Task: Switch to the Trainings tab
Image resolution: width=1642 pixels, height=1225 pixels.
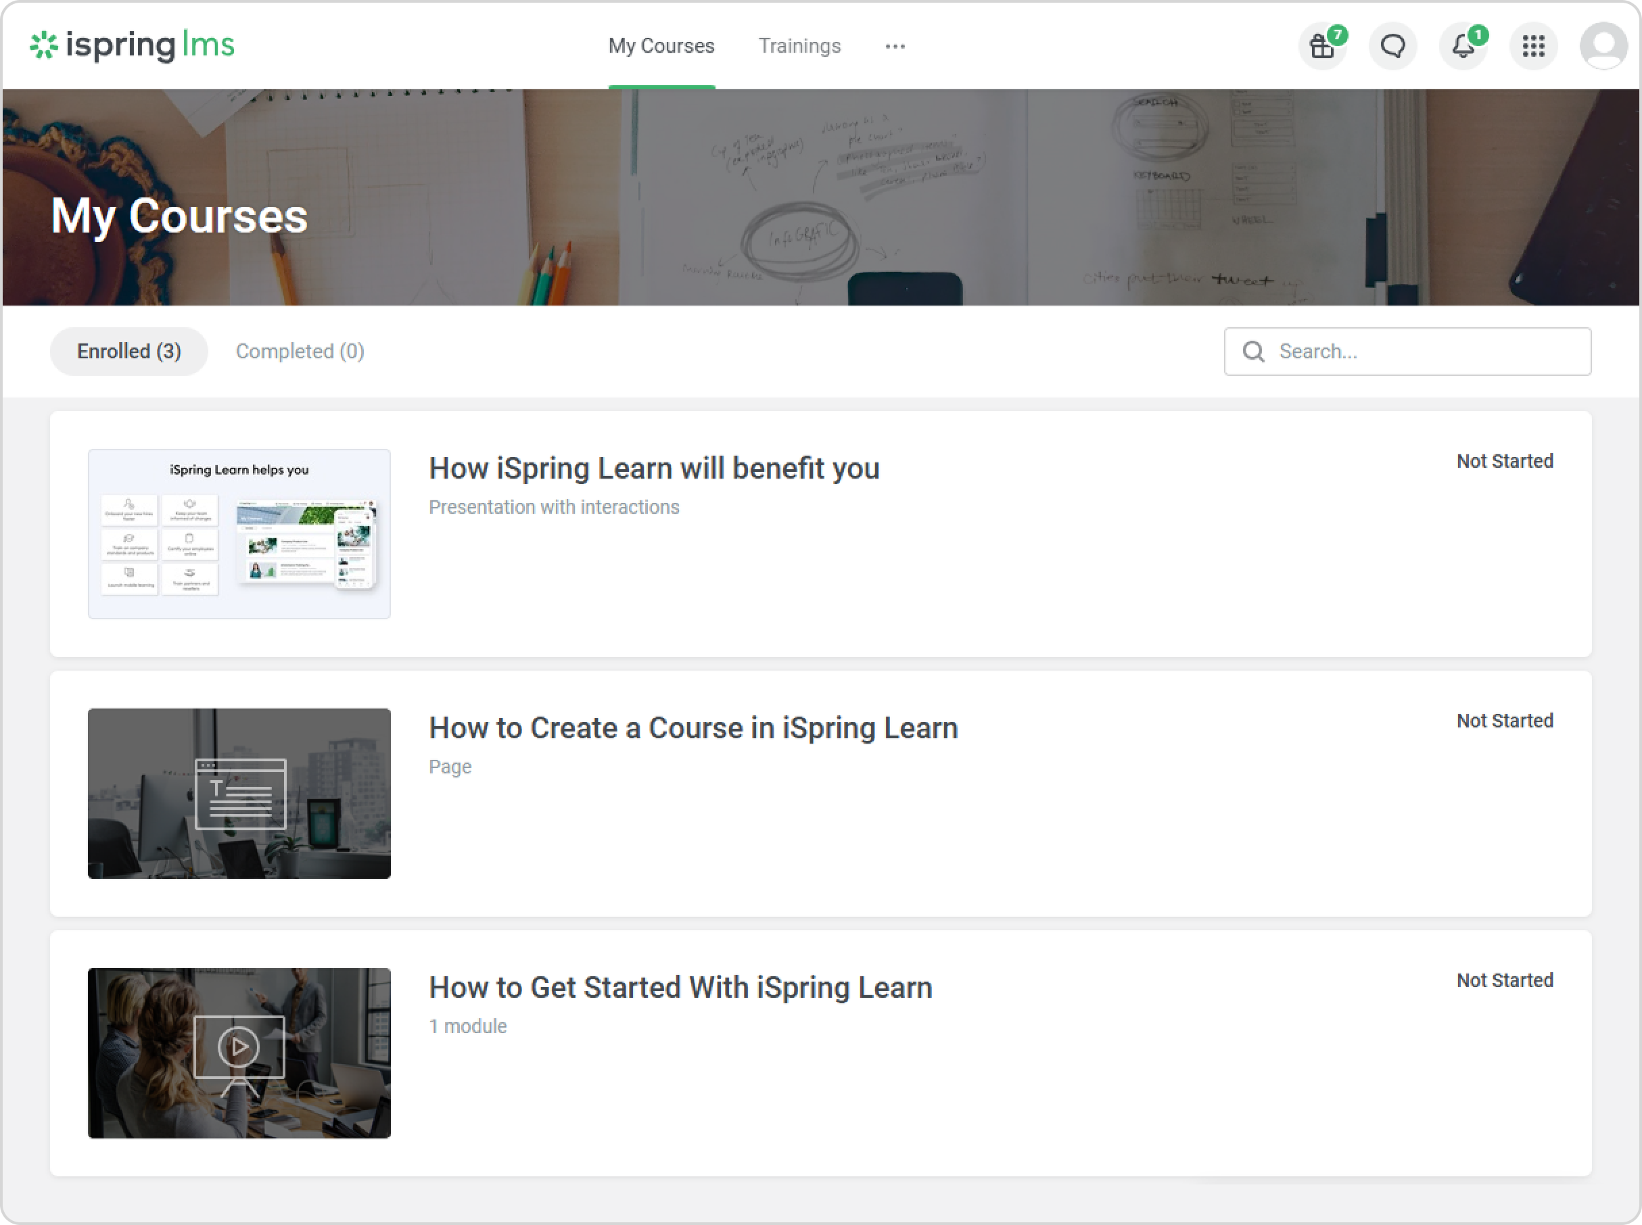Action: 799,47
